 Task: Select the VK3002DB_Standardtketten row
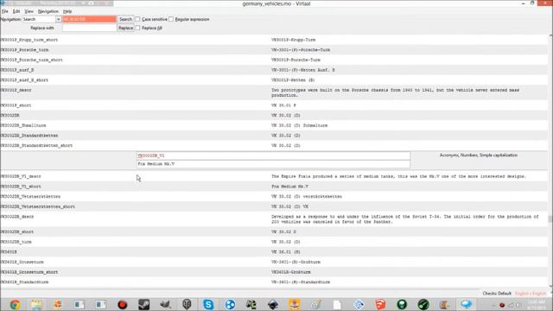click(x=274, y=136)
